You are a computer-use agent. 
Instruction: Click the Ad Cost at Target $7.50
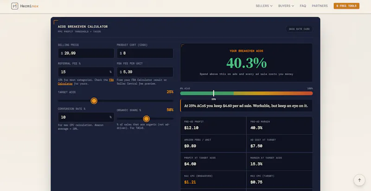coord(256,146)
